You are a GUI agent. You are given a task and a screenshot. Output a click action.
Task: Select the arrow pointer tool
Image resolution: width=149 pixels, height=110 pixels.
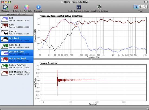(136, 7)
